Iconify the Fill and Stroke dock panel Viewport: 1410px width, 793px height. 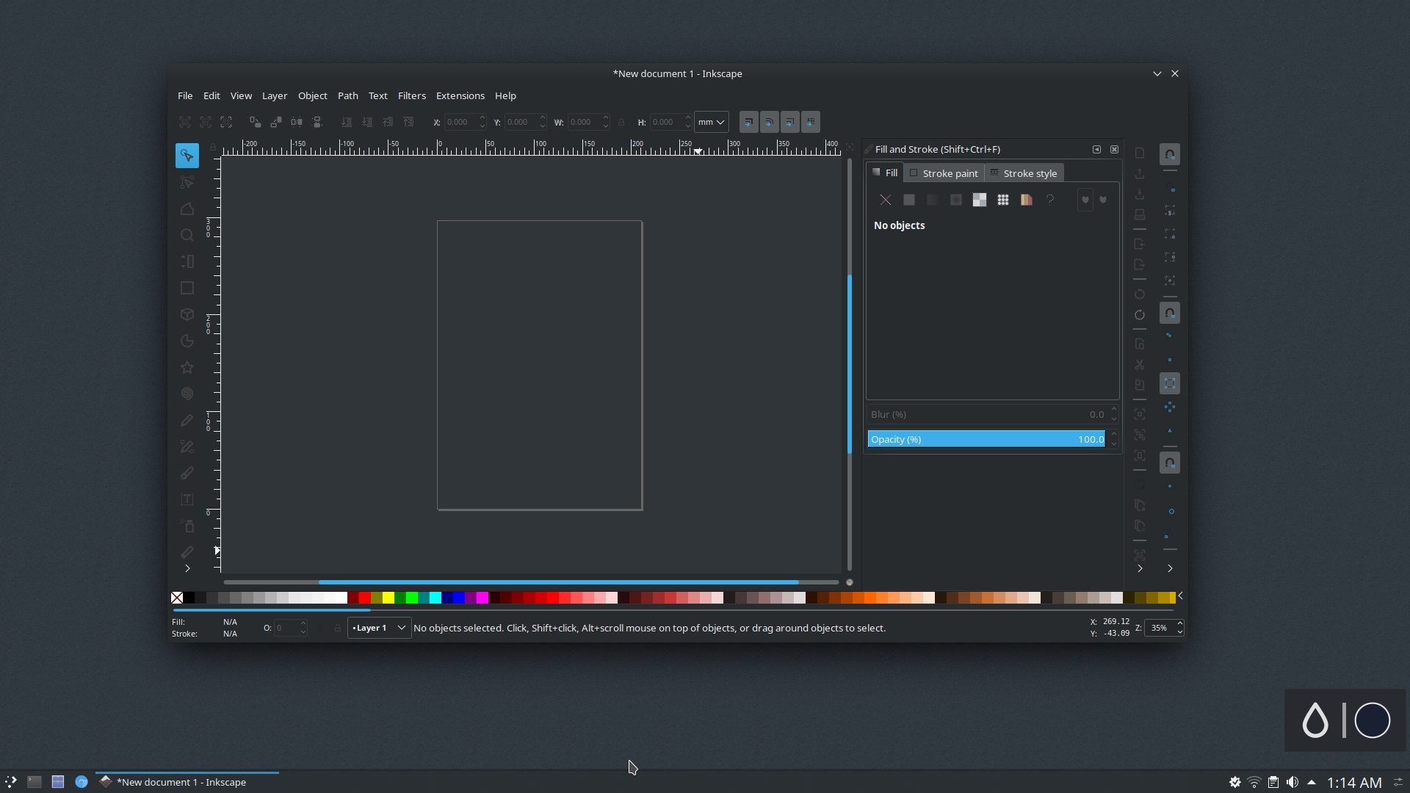pos(1096,150)
